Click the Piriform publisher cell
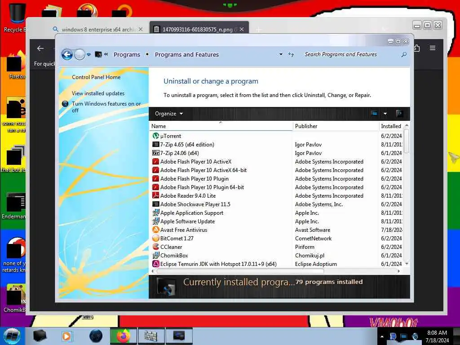Image resolution: width=460 pixels, height=345 pixels. tap(305, 247)
